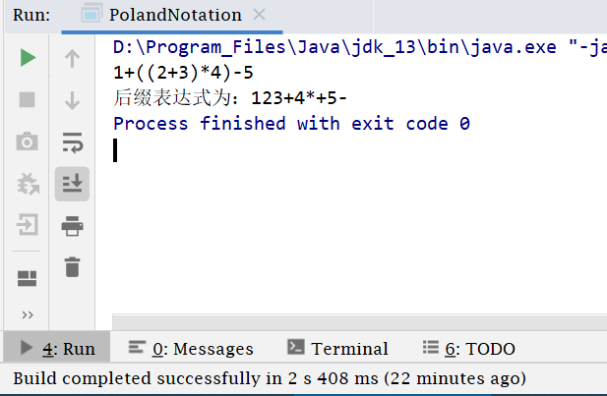Click the up arrow stack trace icon

(x=72, y=59)
